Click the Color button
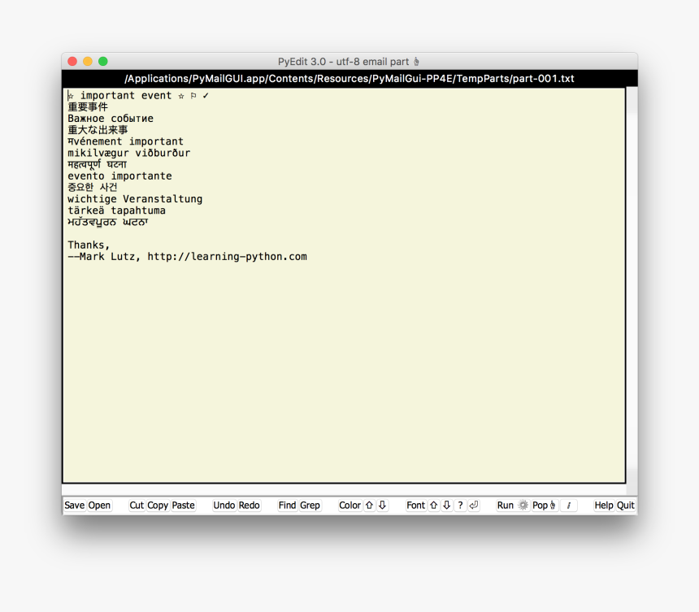The width and height of the screenshot is (699, 612). click(349, 505)
